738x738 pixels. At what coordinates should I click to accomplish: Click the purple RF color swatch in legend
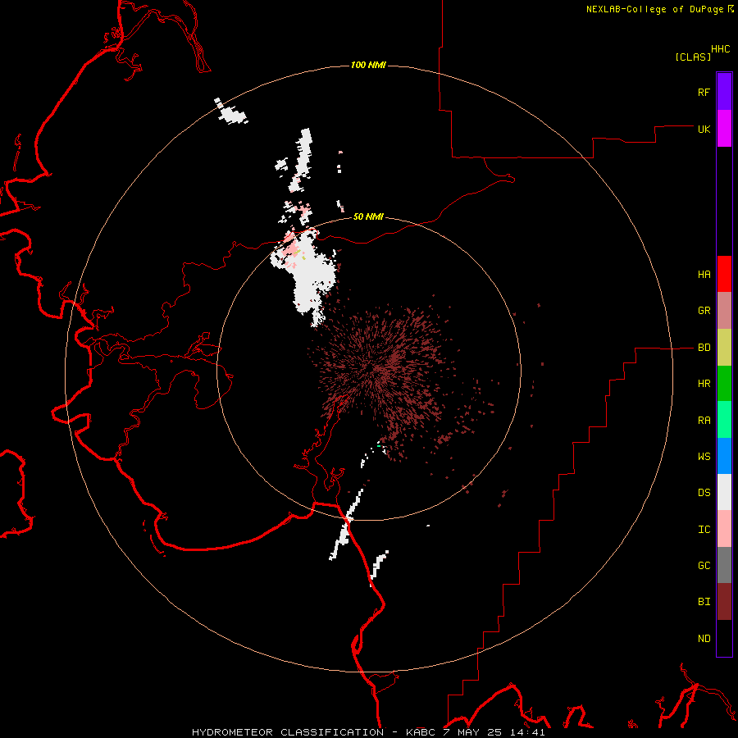tap(724, 92)
